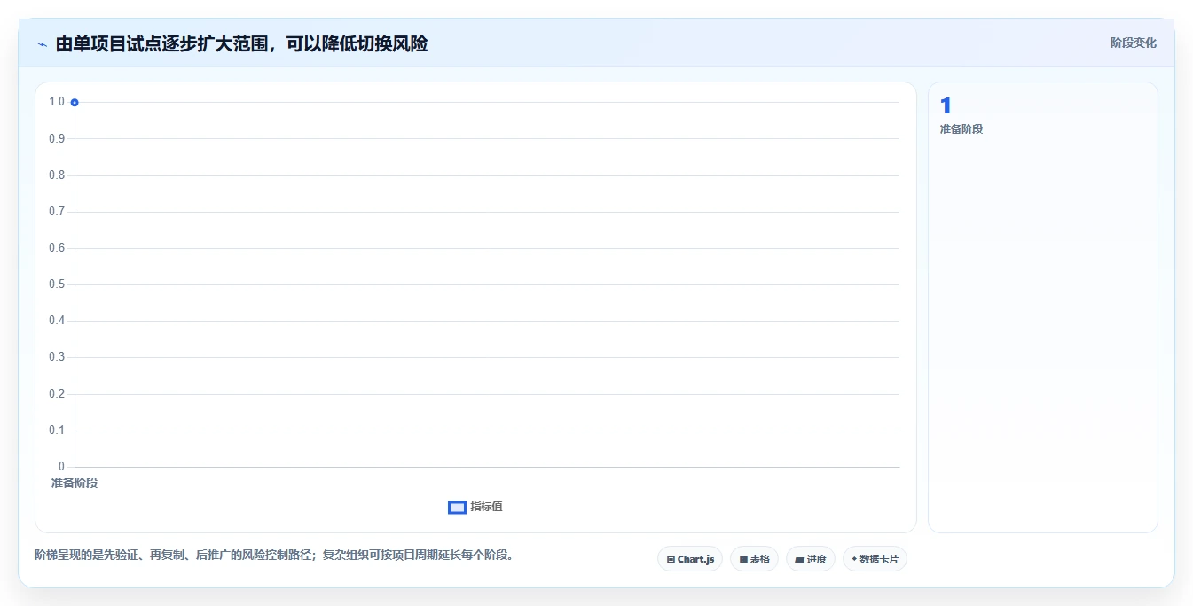Select the 表格 chip

pos(754,559)
